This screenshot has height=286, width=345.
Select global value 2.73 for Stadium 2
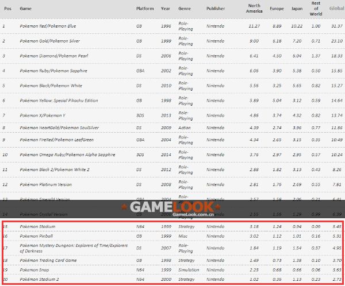[x=337, y=280]
